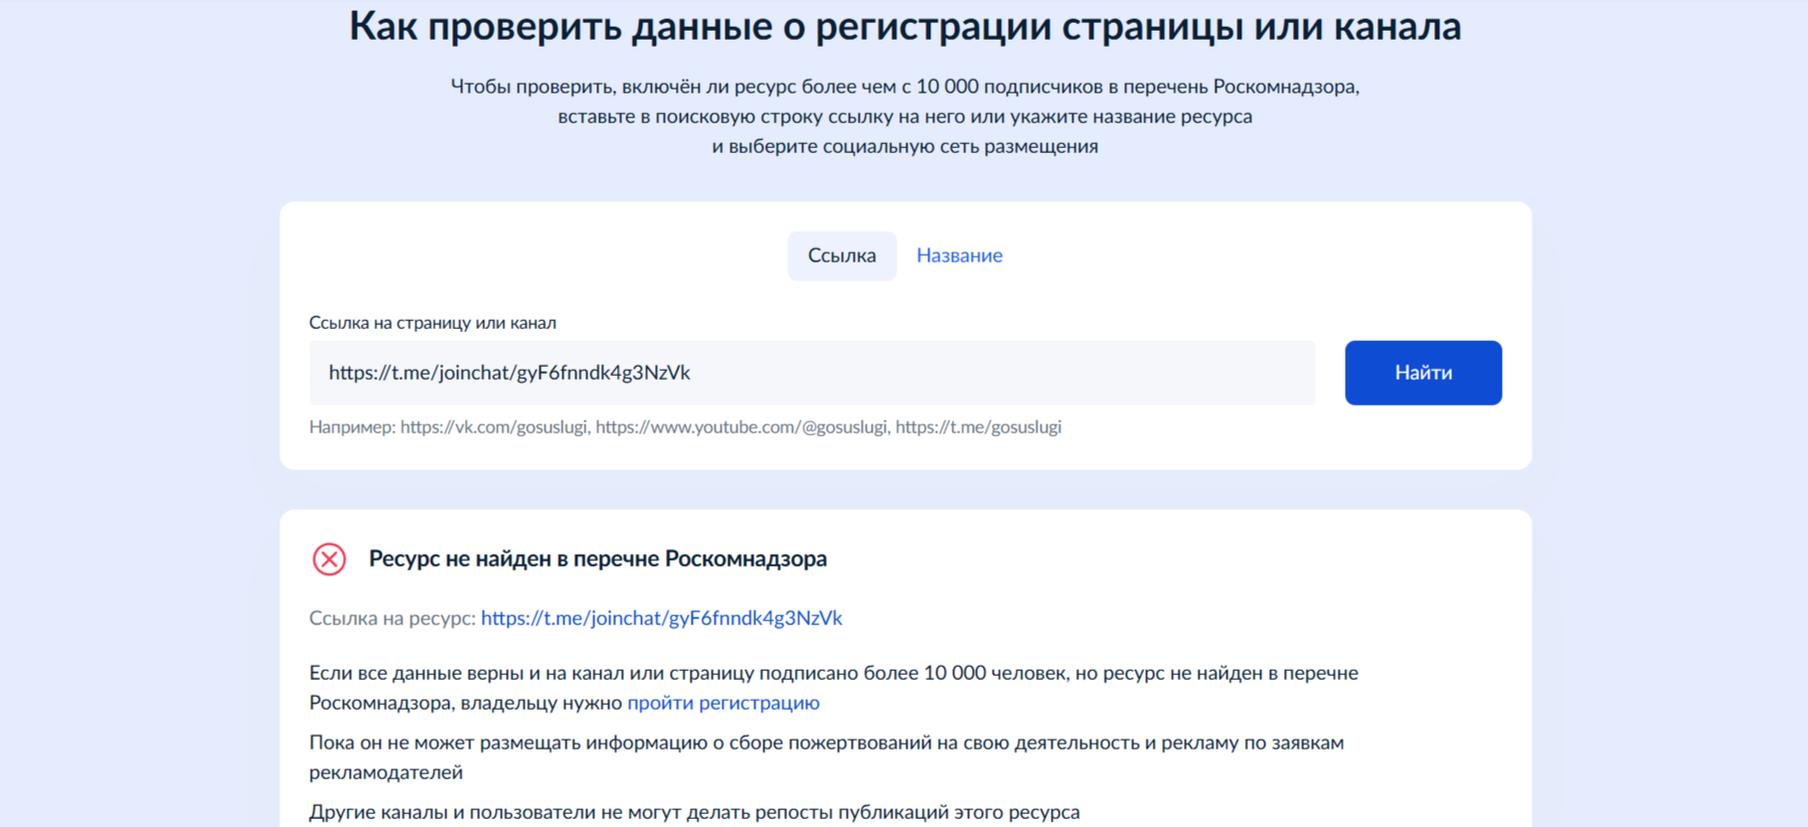Open the t.me/joinchat resource link in results
This screenshot has height=827, width=1808.
pos(661,618)
